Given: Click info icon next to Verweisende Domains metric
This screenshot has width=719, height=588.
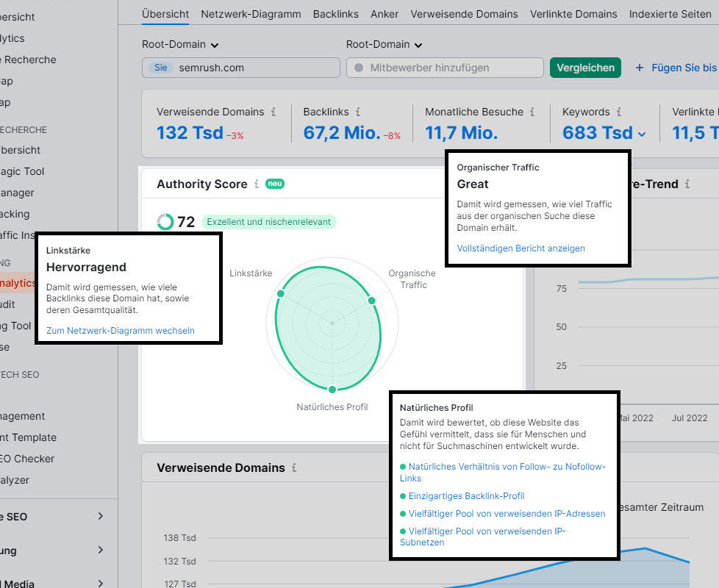Looking at the screenshot, I should (x=273, y=112).
